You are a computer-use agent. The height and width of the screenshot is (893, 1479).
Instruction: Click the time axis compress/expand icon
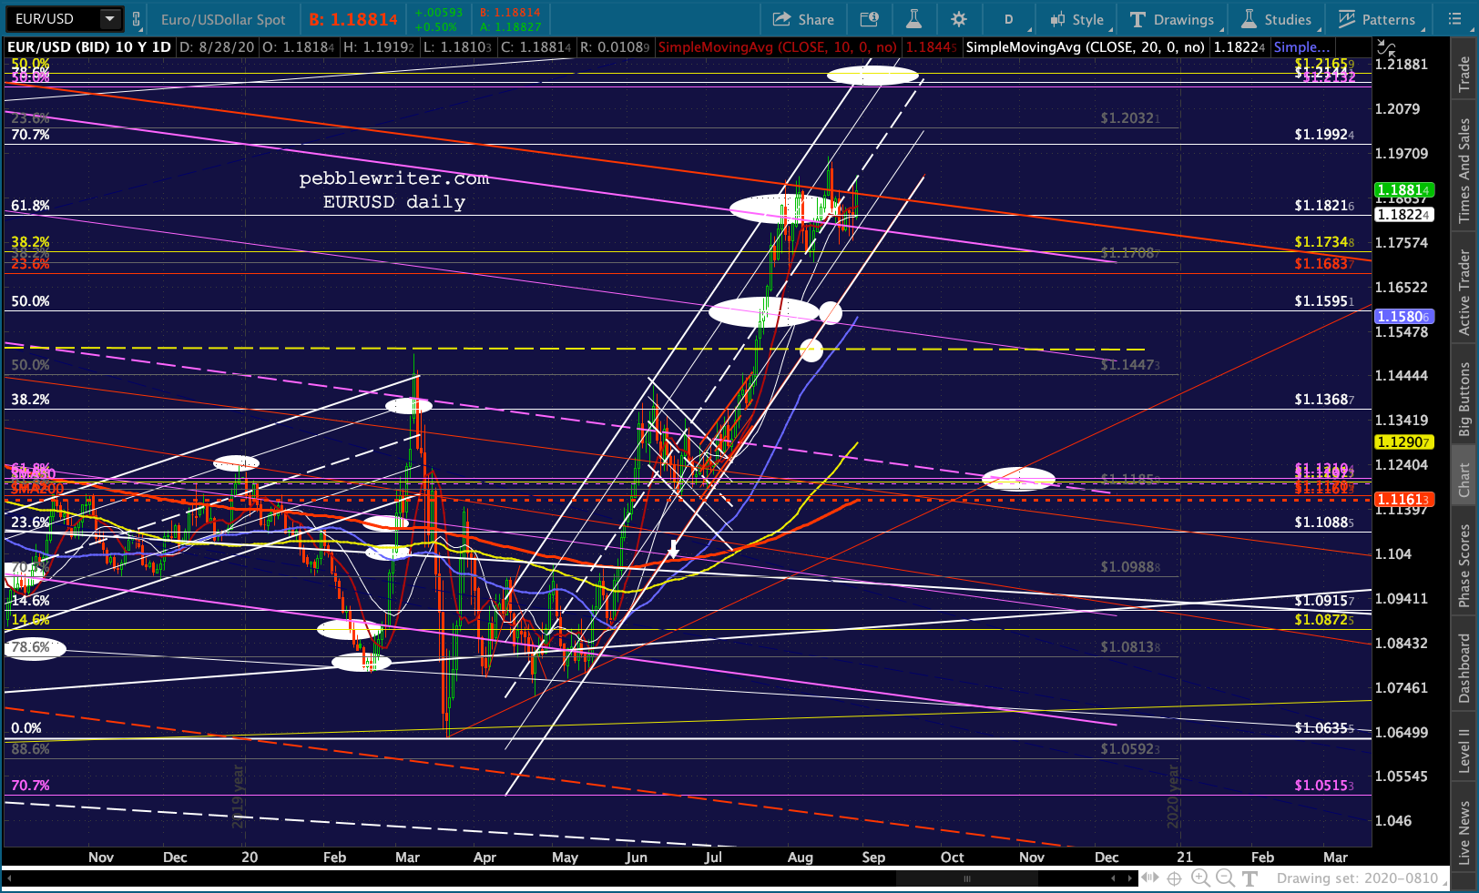tap(1150, 878)
